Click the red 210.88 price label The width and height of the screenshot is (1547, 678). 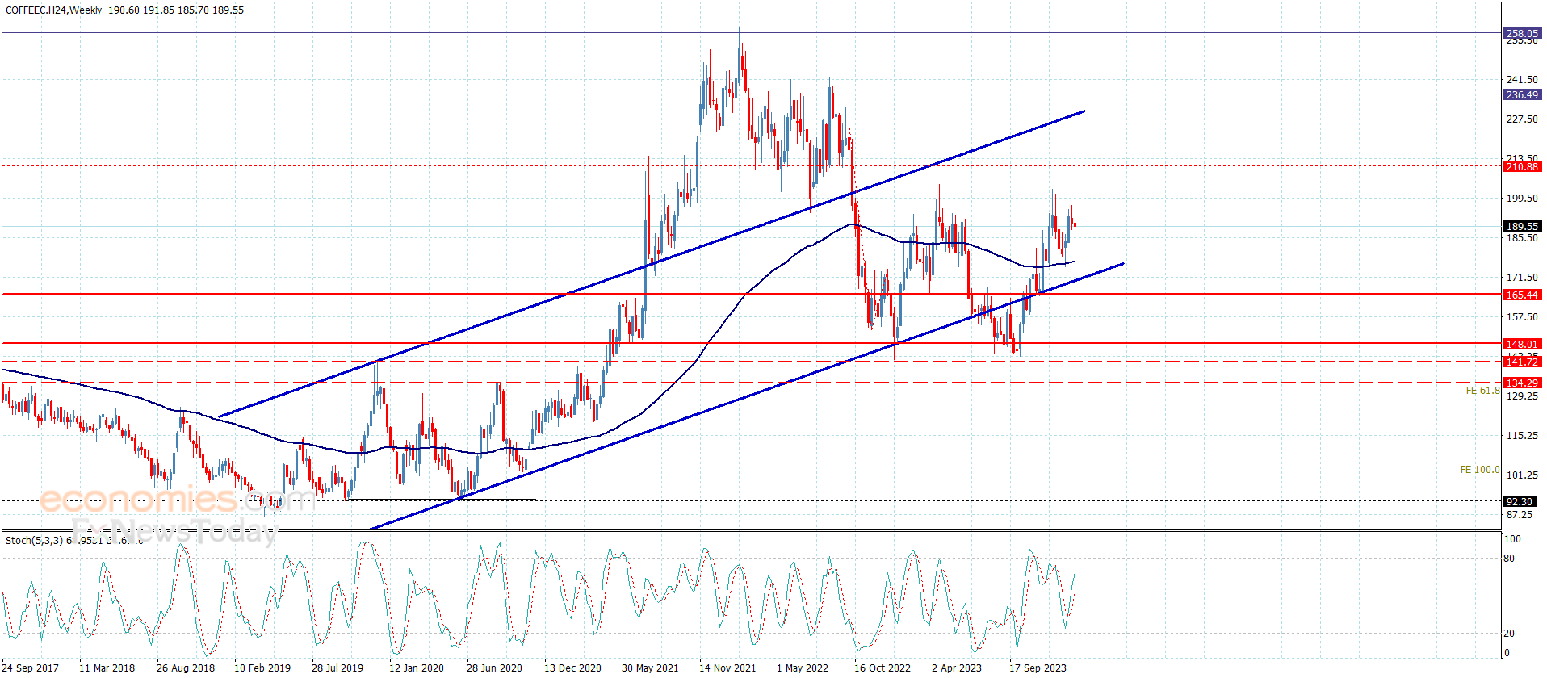click(1522, 166)
